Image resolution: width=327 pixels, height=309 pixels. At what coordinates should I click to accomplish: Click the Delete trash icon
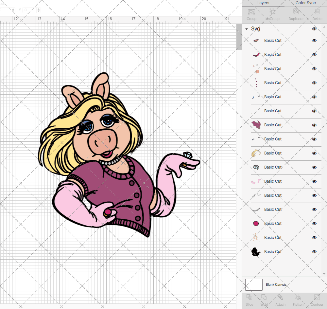[317, 12]
